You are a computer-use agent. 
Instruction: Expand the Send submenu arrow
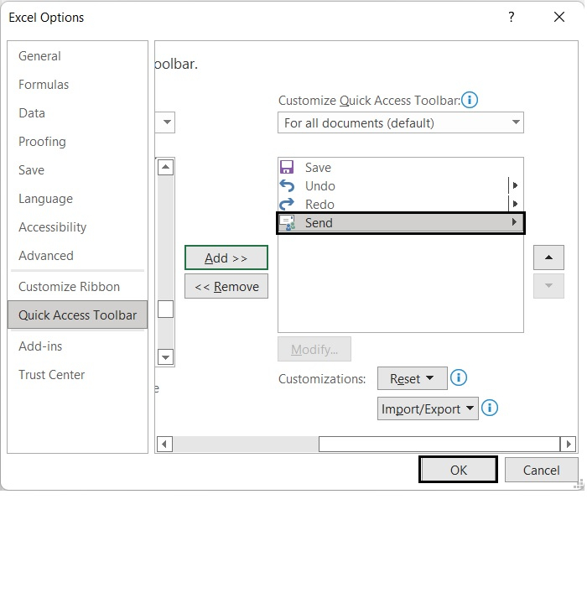tap(513, 223)
